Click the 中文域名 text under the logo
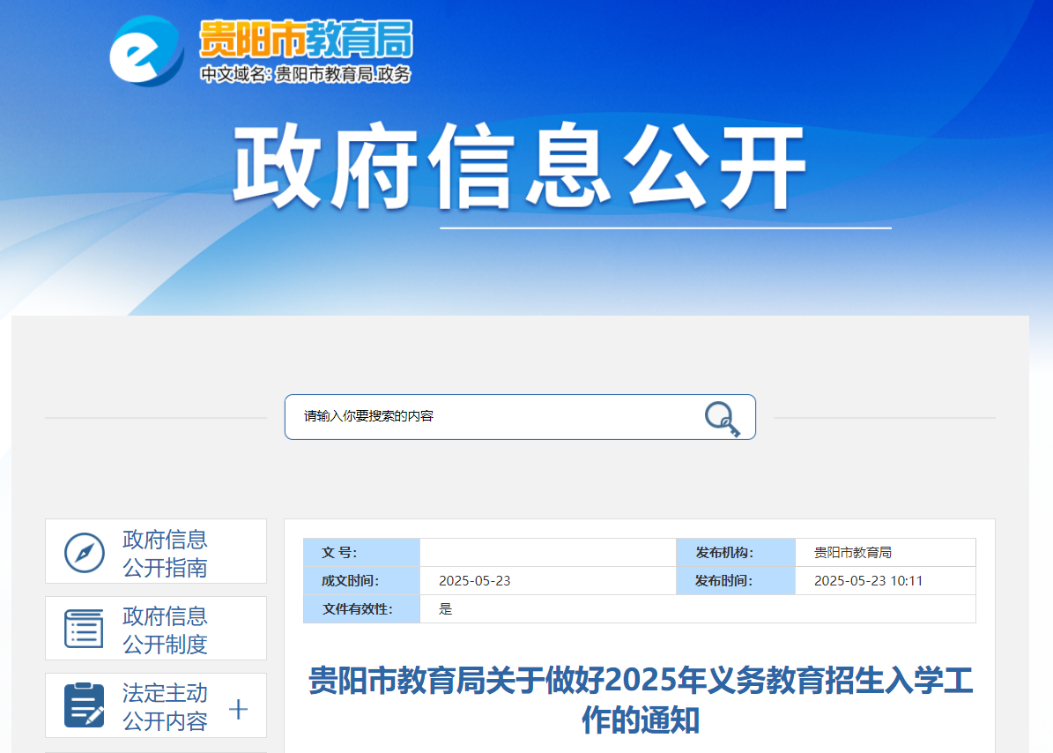The image size is (1053, 753). point(305,75)
